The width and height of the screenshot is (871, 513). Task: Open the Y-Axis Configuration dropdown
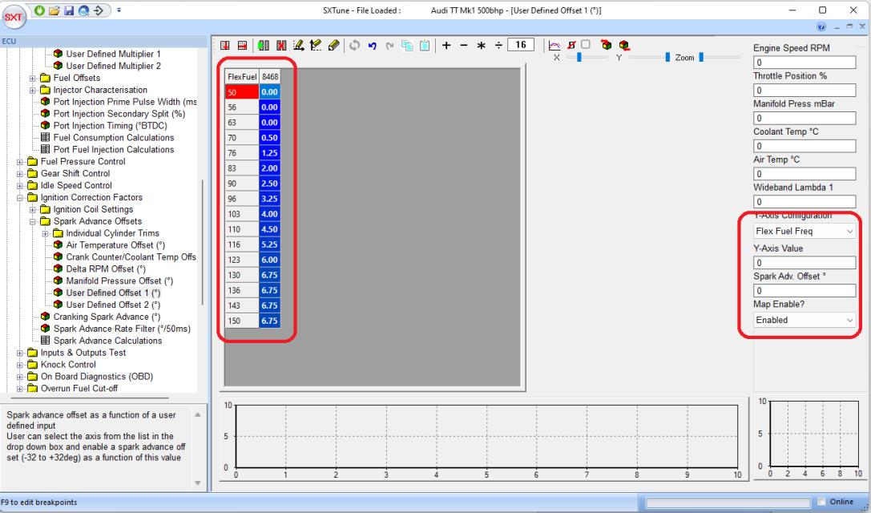[804, 231]
